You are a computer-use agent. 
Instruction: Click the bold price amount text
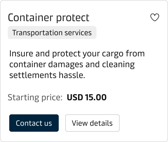pyautogui.click(x=86, y=97)
